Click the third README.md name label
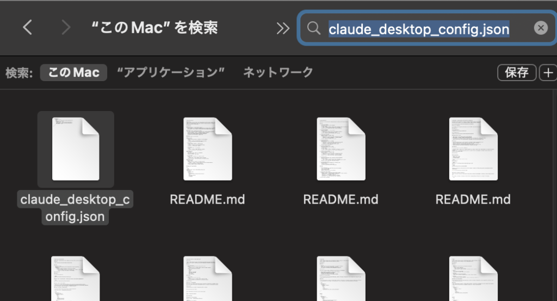 pyautogui.click(x=473, y=199)
